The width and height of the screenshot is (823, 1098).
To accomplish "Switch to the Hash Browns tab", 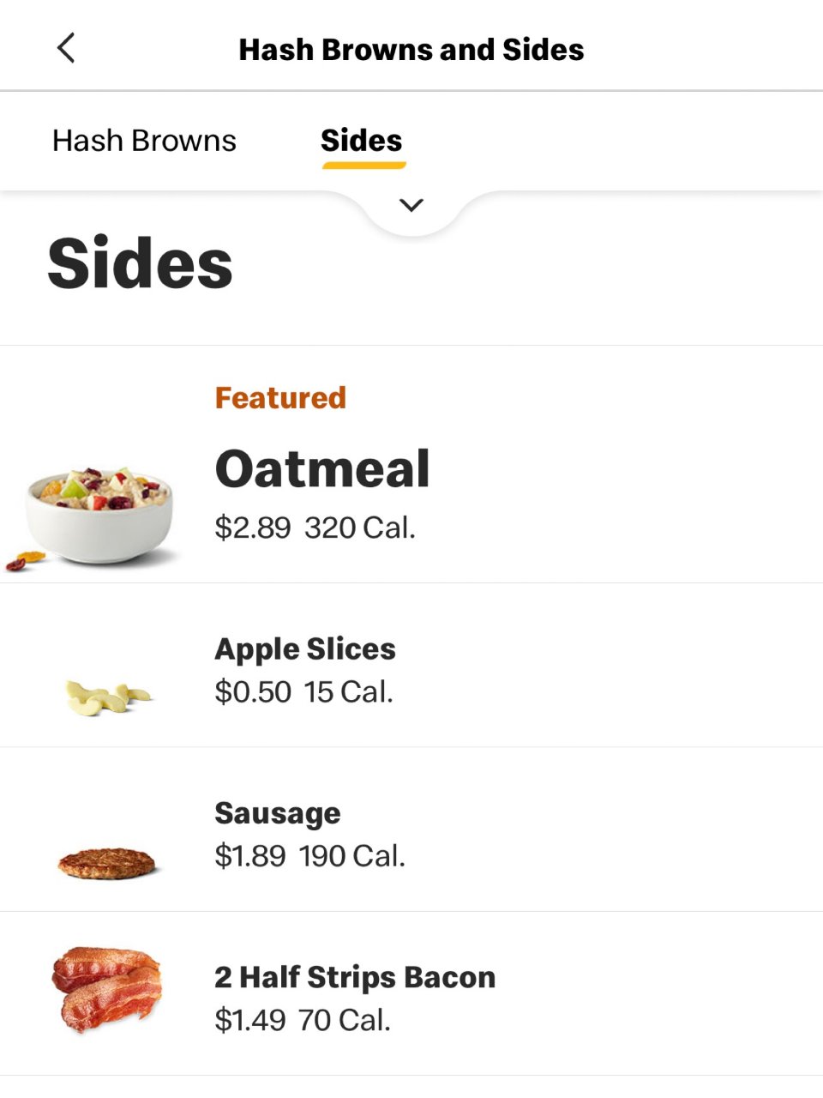I will 144,141.
